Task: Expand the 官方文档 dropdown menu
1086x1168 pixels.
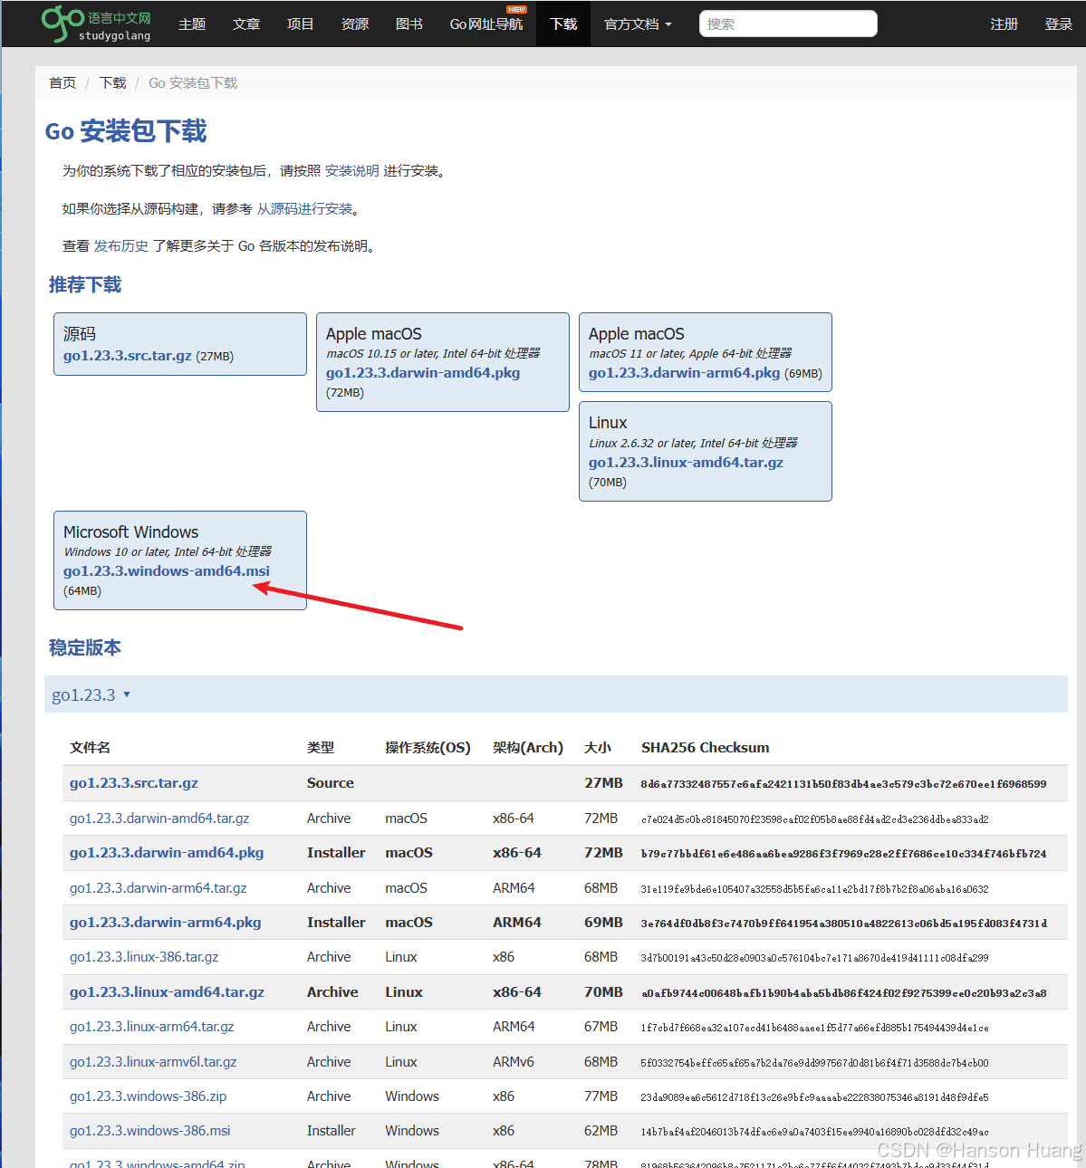Action: click(639, 24)
